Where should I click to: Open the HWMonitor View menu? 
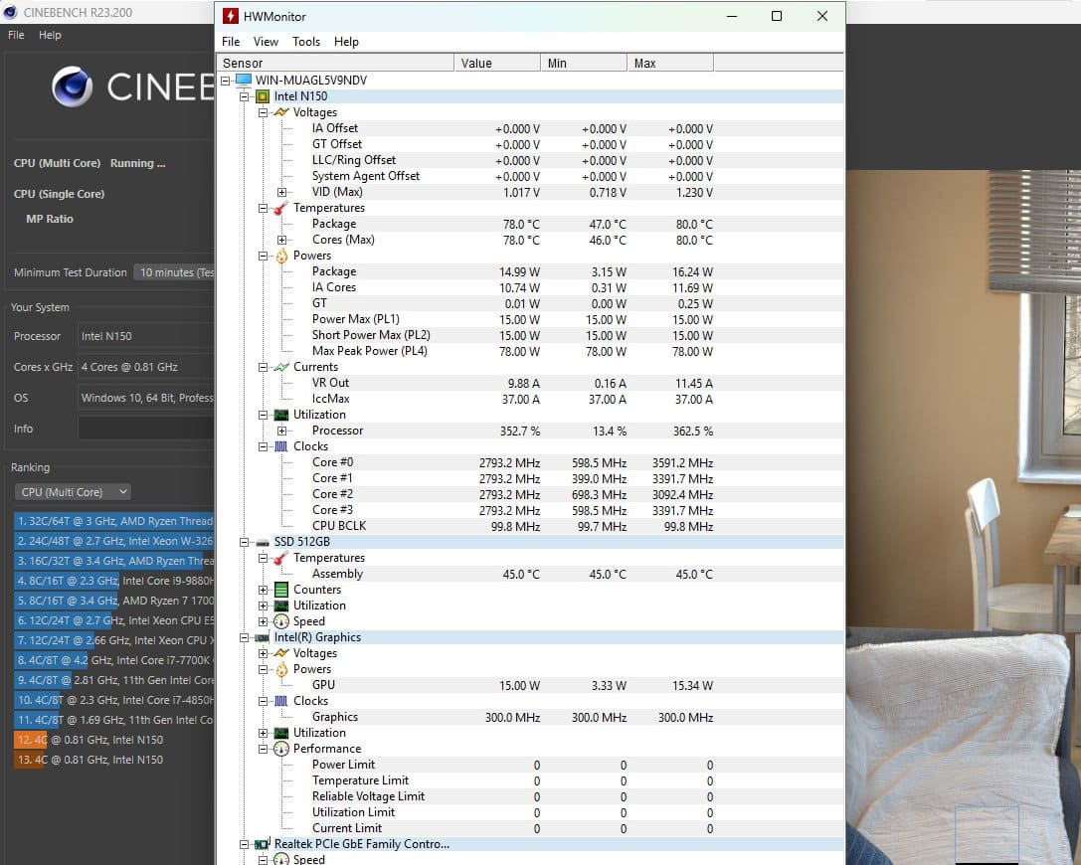click(x=266, y=42)
